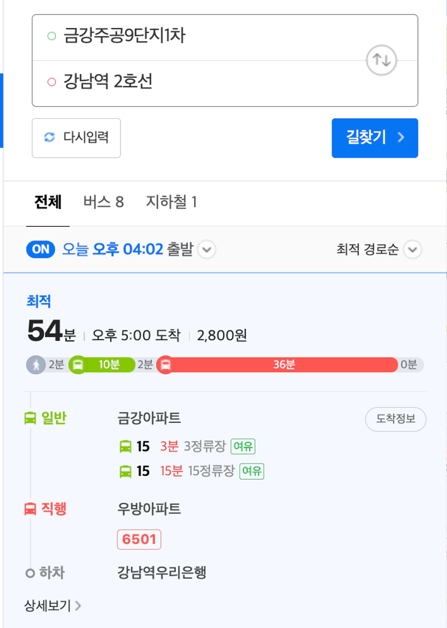Open 도착정보 arrival info
This screenshot has width=447, height=628.
pyautogui.click(x=396, y=420)
